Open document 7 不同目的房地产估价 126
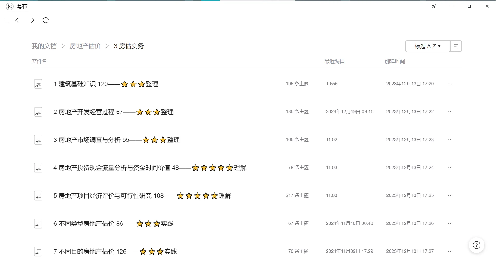The width and height of the screenshot is (496, 258). coord(115,252)
